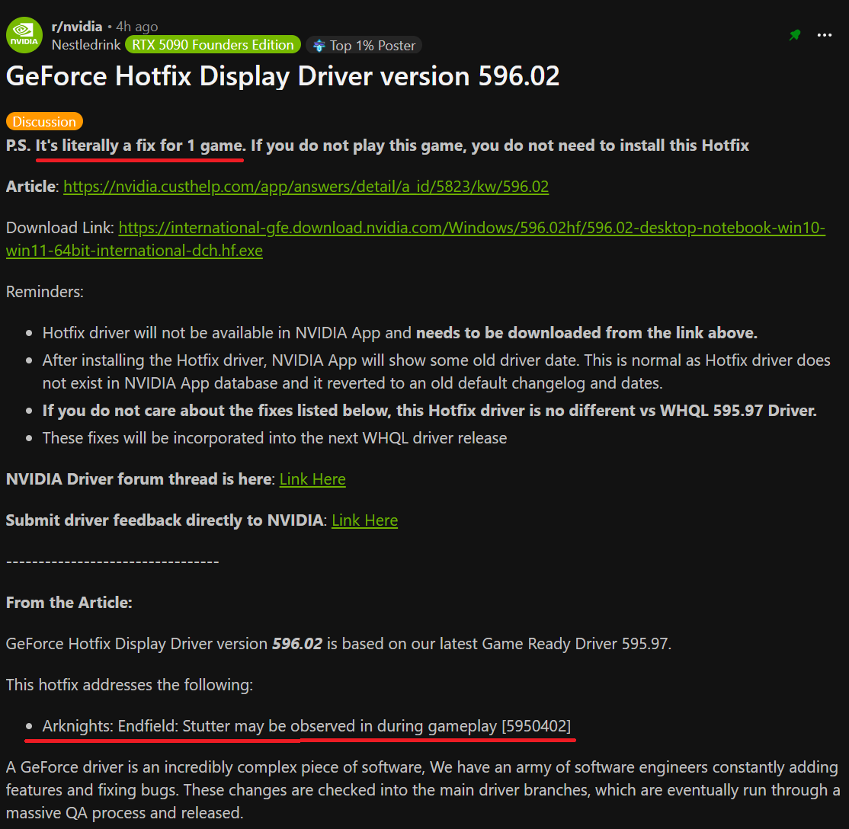The image size is (849, 829).
Task: Open the Submit driver feedback Link Here
Action: pyautogui.click(x=364, y=520)
